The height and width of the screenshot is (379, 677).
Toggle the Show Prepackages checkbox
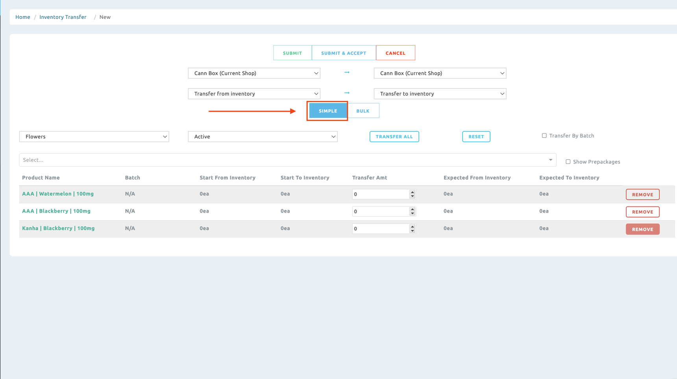pyautogui.click(x=568, y=162)
